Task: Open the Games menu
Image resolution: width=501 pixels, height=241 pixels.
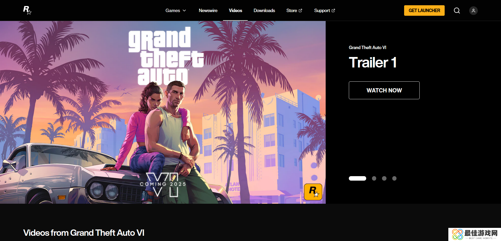Action: [x=176, y=11]
